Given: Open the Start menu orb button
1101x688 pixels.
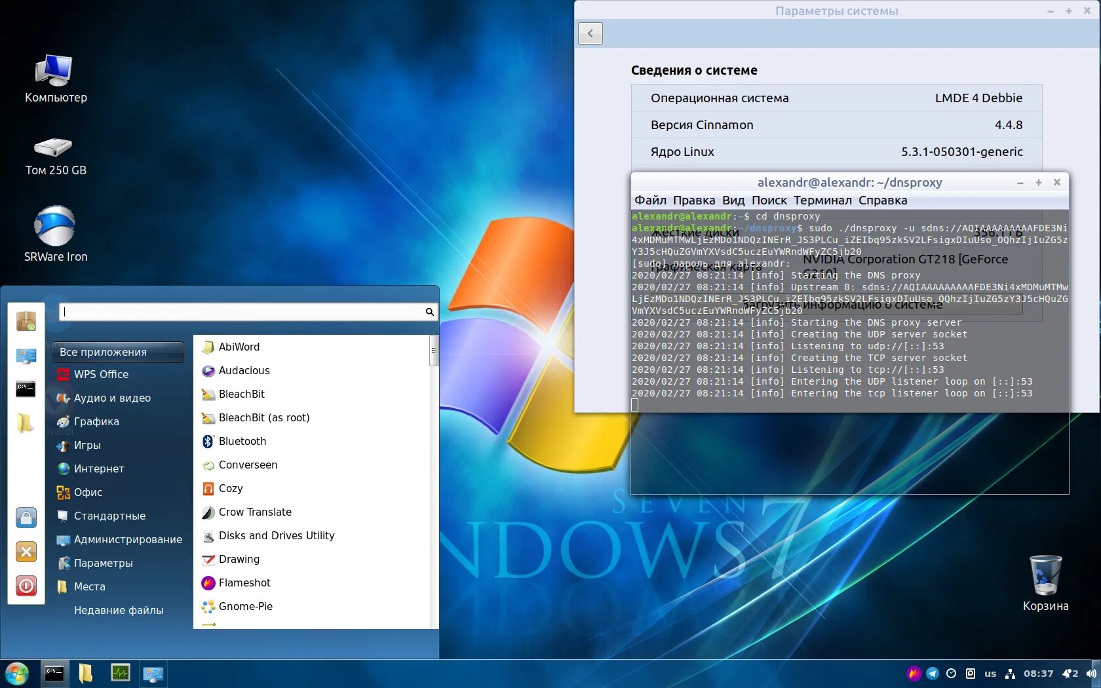Looking at the screenshot, I should coord(17,674).
